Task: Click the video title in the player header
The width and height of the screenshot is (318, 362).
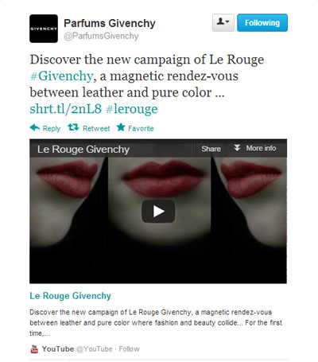Action: 83,149
